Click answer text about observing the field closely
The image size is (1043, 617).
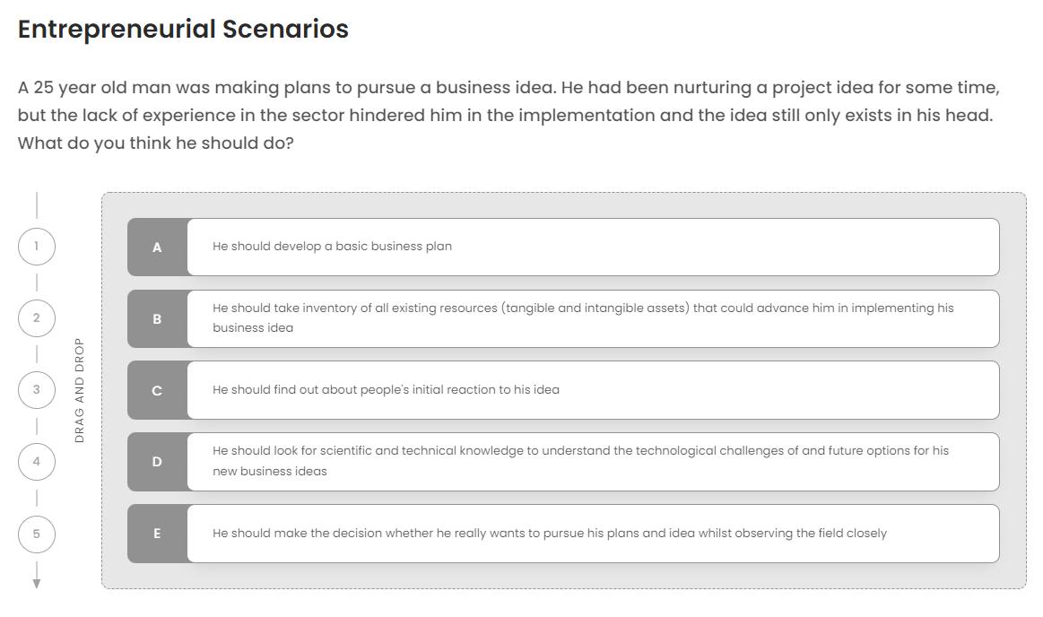pyautogui.click(x=549, y=534)
